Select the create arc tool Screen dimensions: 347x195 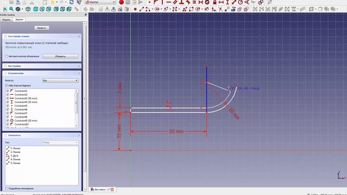[147, 9]
